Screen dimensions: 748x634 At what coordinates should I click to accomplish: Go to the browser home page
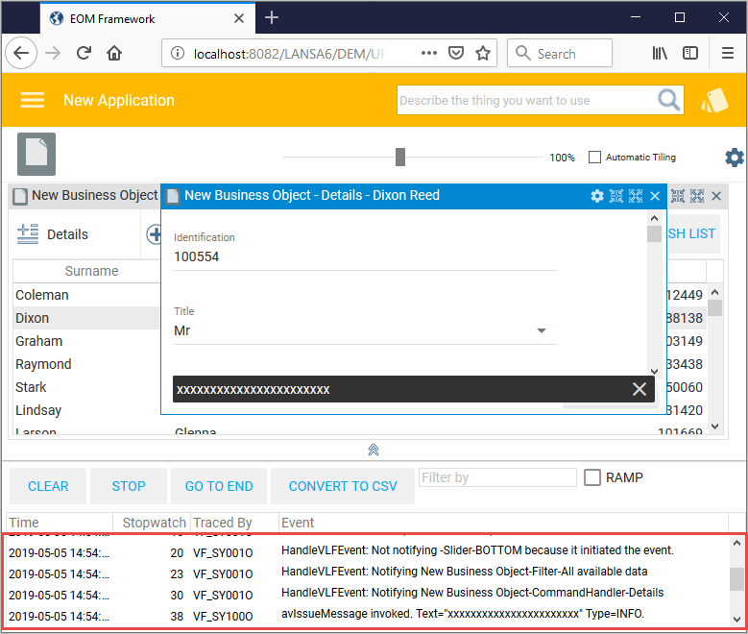pyautogui.click(x=114, y=53)
